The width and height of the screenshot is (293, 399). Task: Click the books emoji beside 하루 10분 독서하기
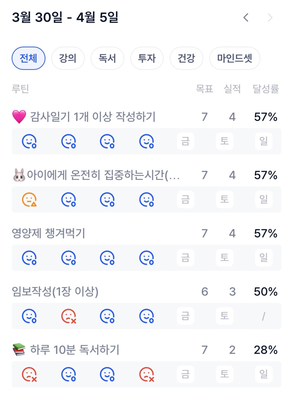pos(19,350)
